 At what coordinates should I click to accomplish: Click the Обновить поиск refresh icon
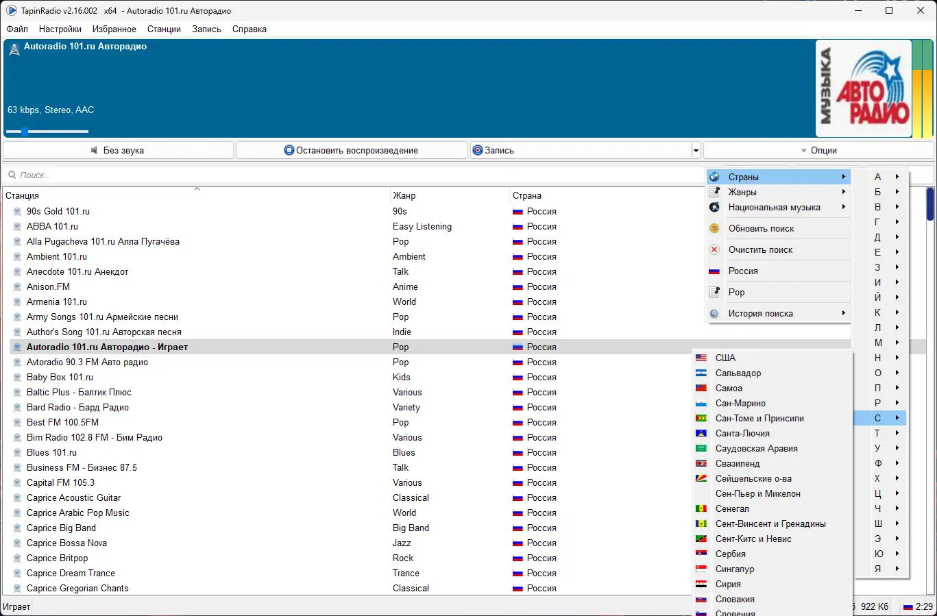tap(714, 228)
